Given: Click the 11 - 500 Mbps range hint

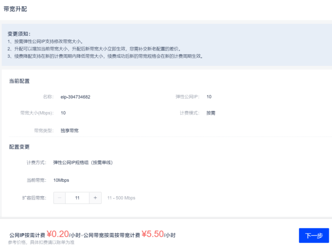Looking at the screenshot, I should pos(122,198).
